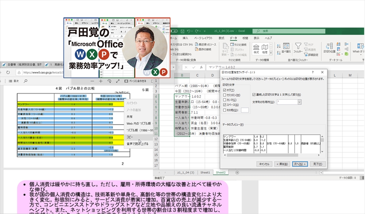This screenshot has width=365, height=214.
Task: Click 目次 contents button in PDF toolbar
Action: click(14, 81)
